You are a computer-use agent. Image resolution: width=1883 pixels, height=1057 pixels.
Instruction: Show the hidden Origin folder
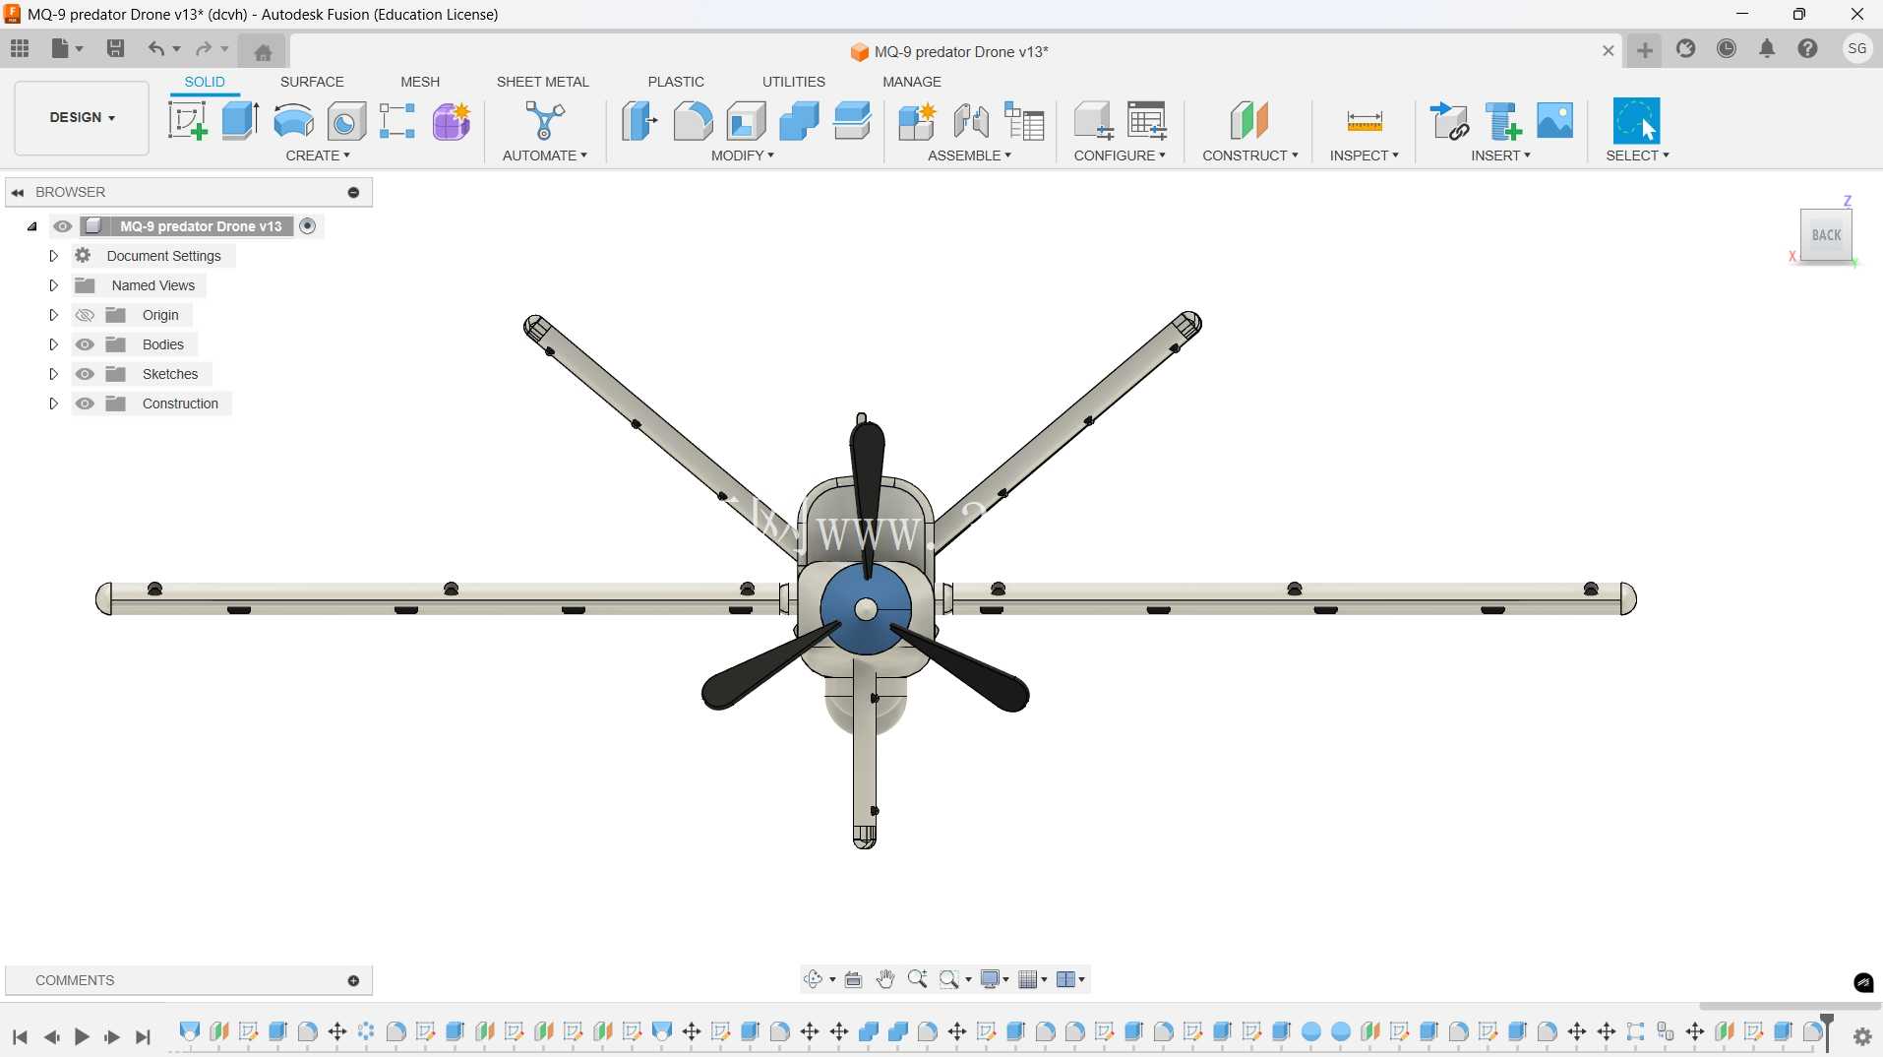coord(86,315)
